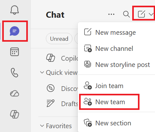Expand the compose dropdown chevron
Image resolution: width=155 pixels, height=132 pixels.
pos(151,14)
